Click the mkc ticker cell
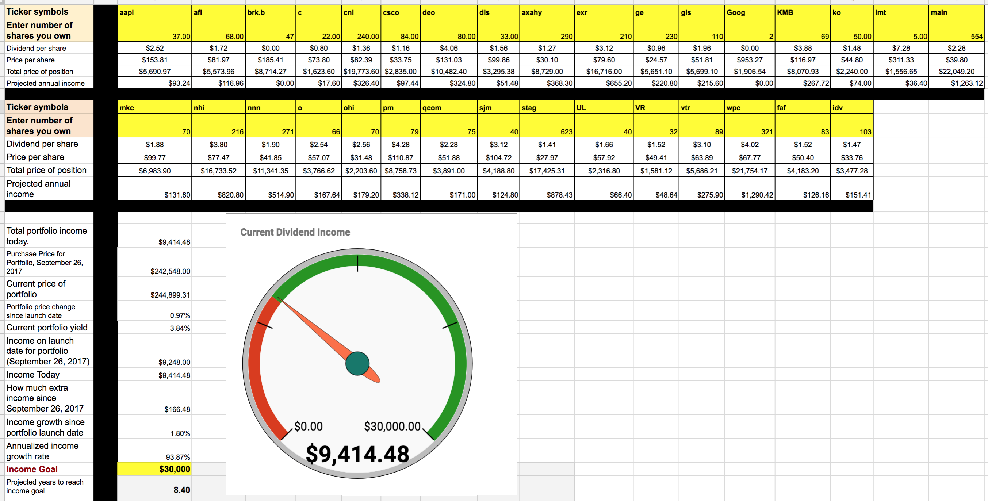988x501 pixels. 154,107
